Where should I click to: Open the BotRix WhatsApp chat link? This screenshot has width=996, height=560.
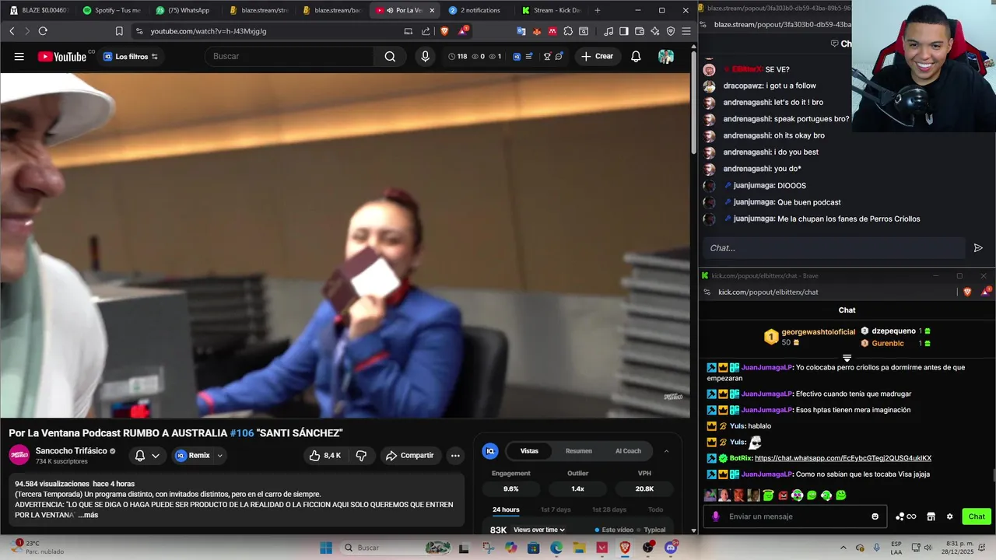(843, 458)
